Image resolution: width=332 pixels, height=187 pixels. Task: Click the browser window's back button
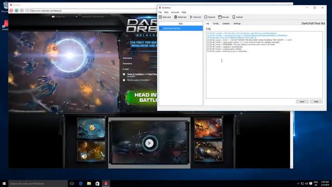pos(22,10)
